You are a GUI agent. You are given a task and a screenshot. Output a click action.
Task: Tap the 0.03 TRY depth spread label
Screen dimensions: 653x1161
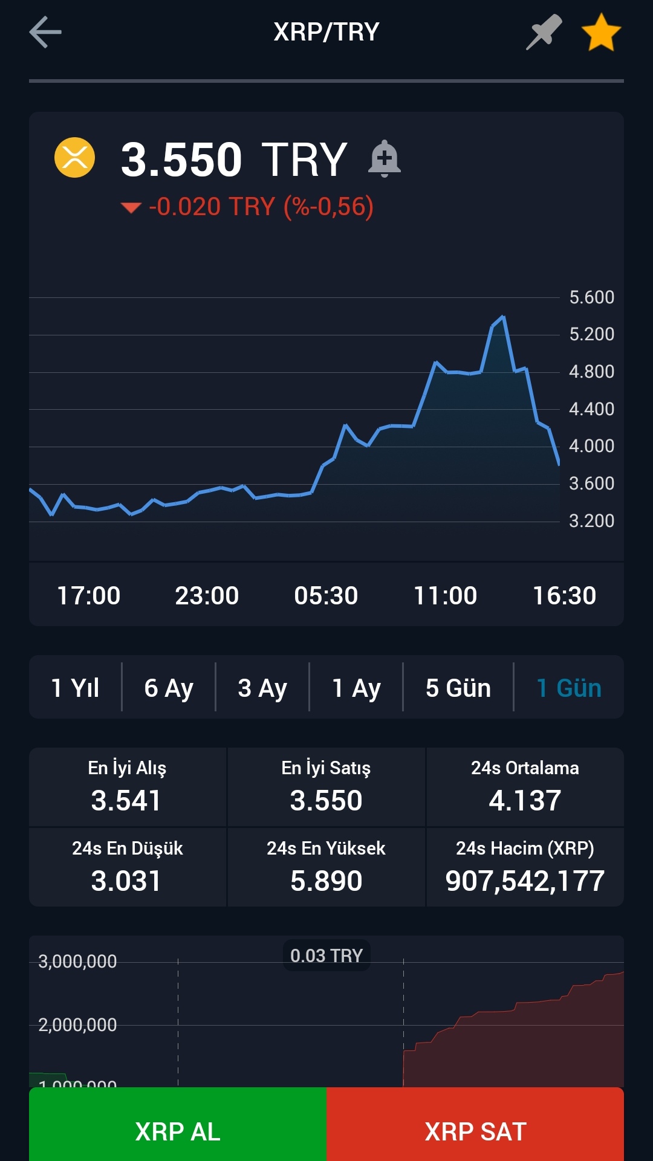[326, 956]
